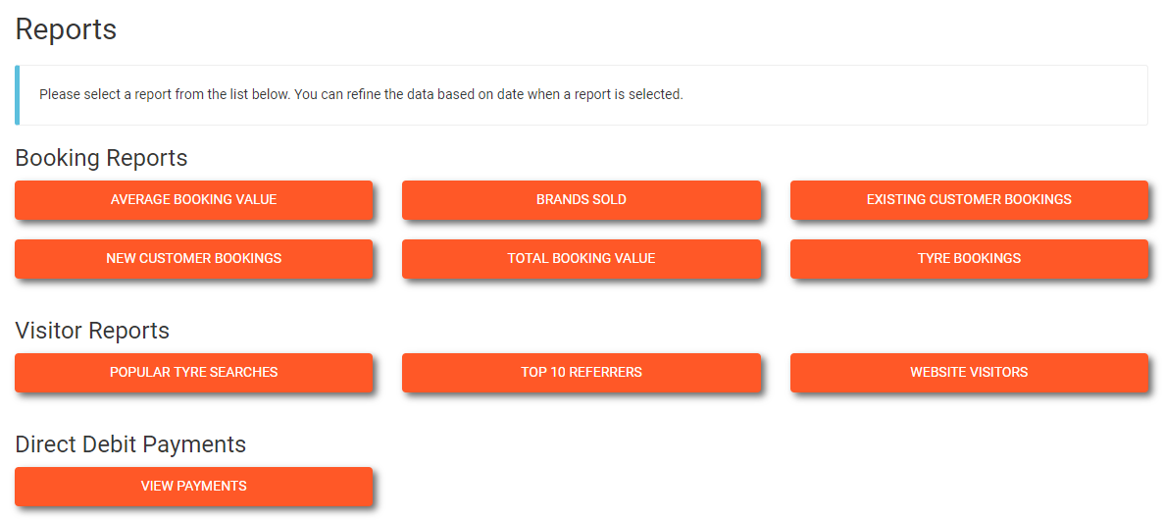Open the Brands Sold report
This screenshot has width=1164, height=520.
click(x=581, y=199)
